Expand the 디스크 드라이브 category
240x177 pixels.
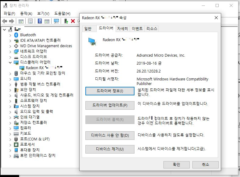click(10, 57)
